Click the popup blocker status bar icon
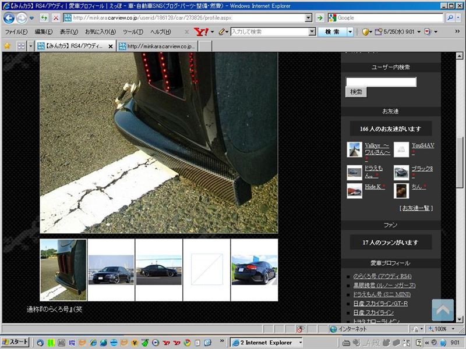 click(300, 329)
